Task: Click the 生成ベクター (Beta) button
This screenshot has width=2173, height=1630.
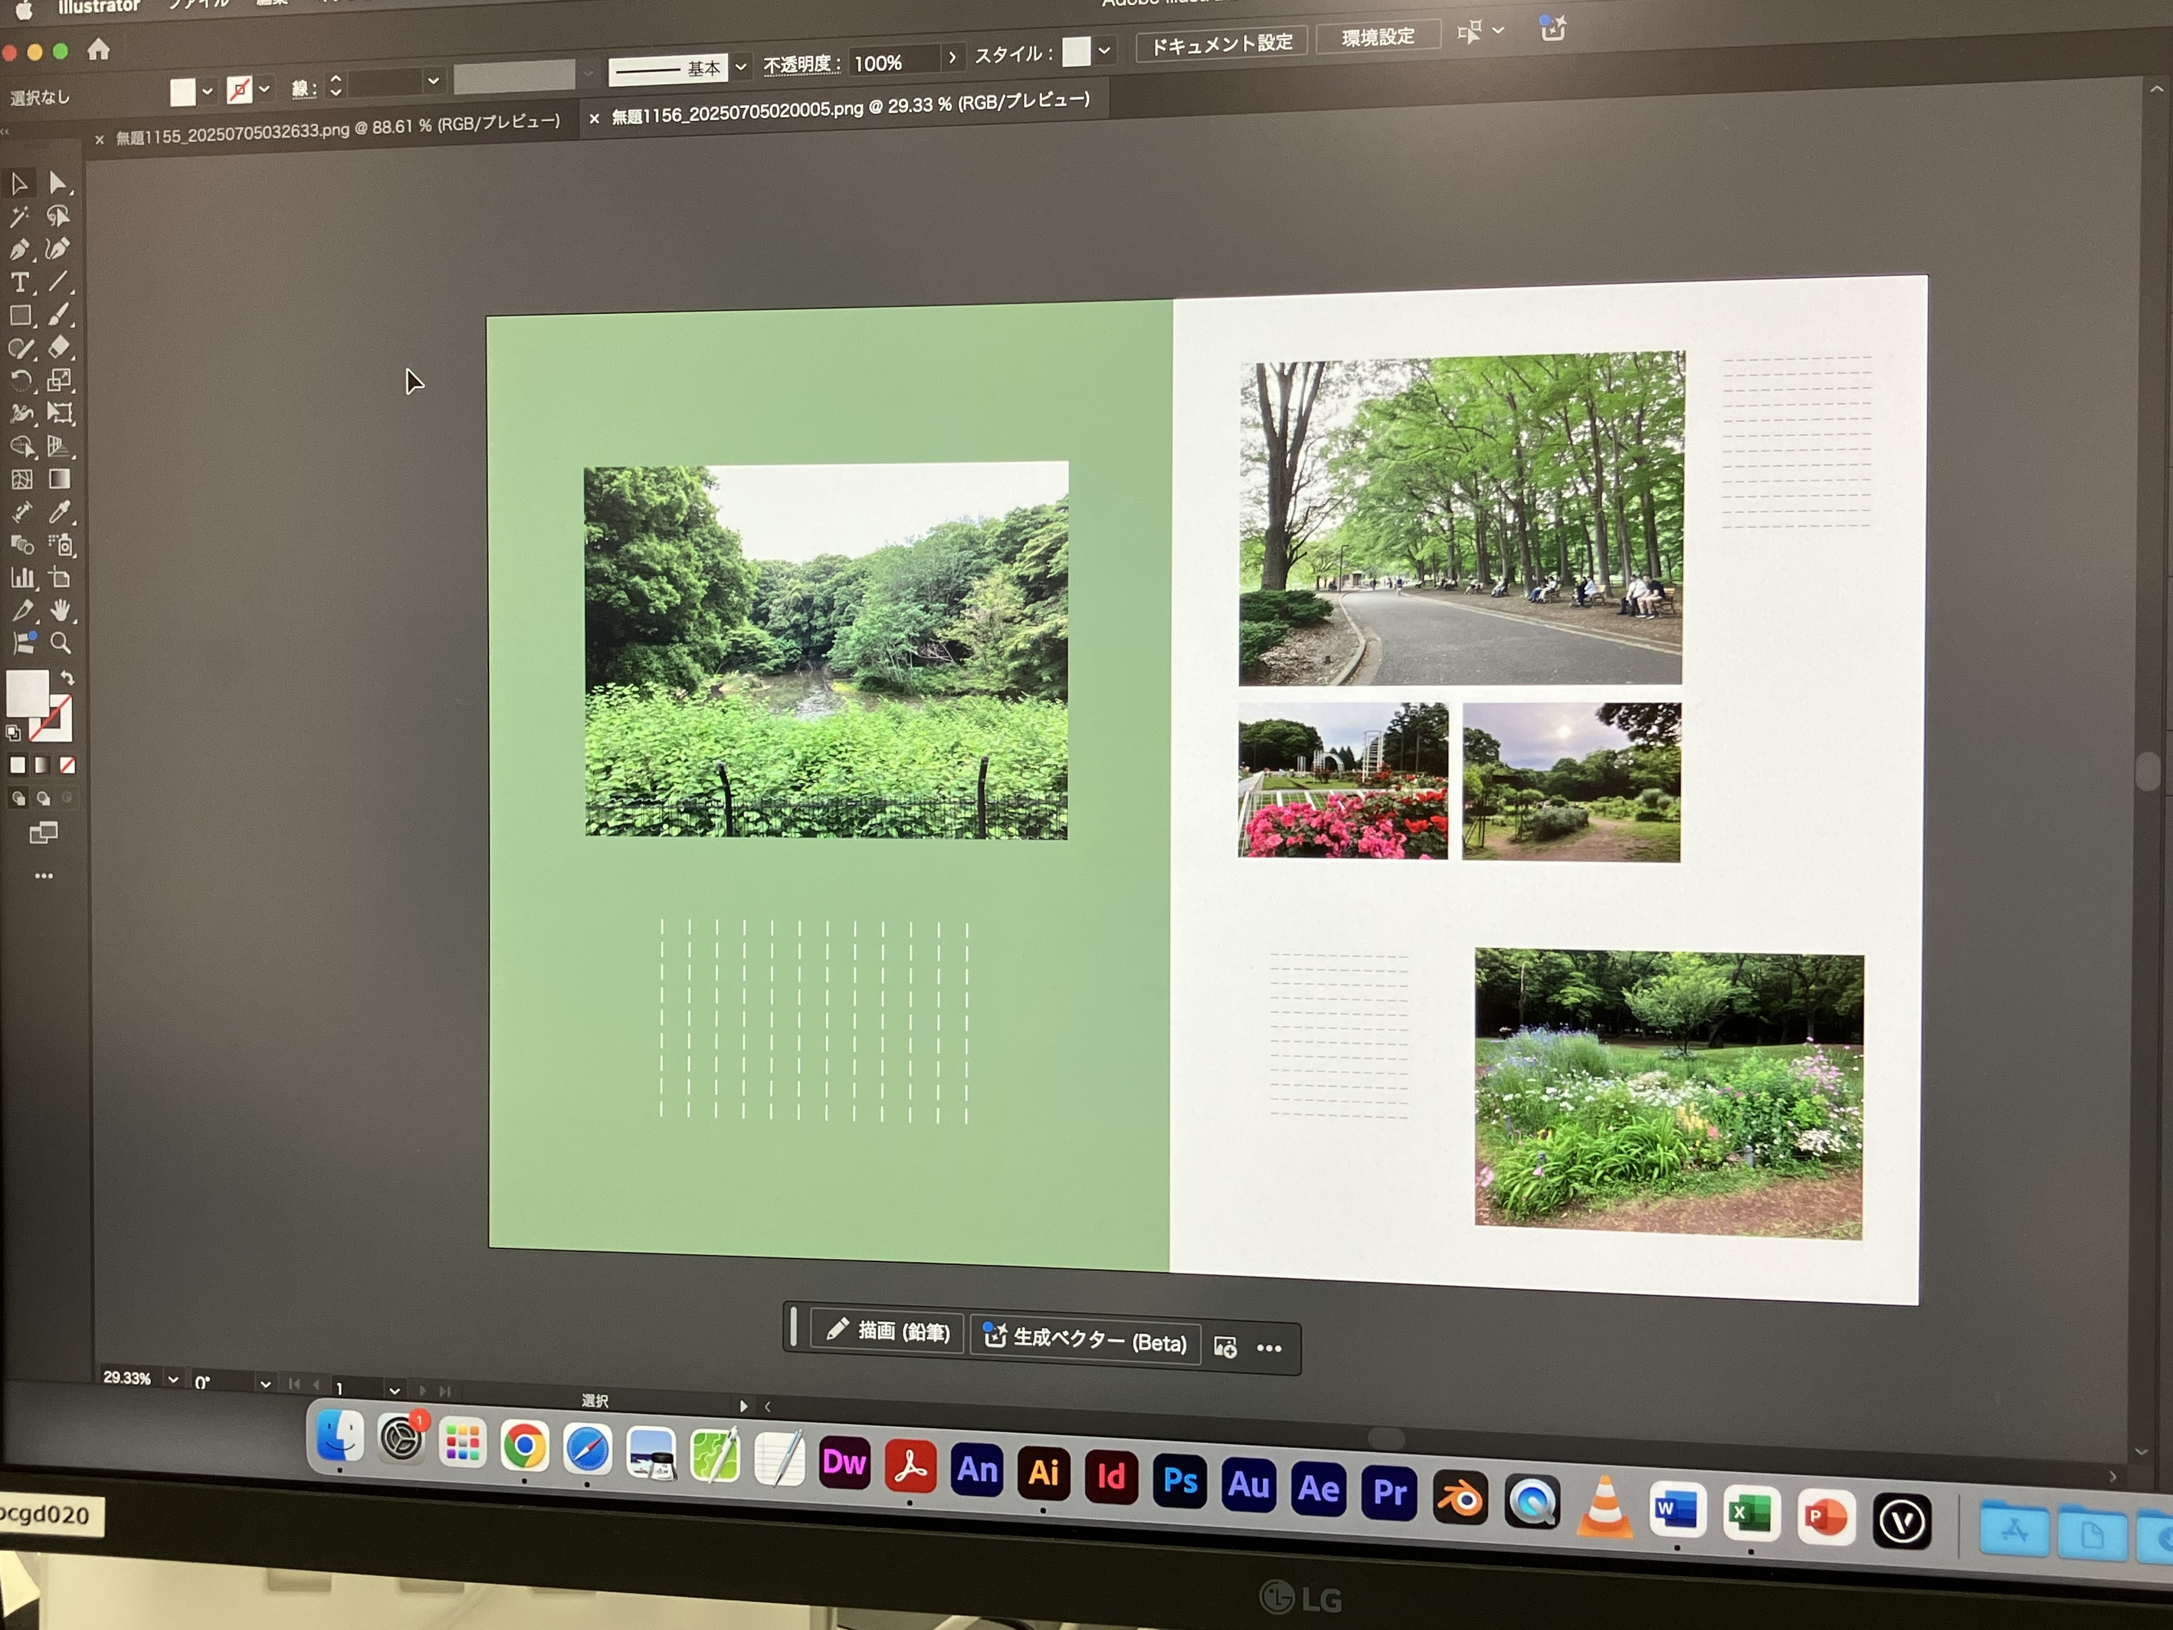Action: [x=1085, y=1340]
